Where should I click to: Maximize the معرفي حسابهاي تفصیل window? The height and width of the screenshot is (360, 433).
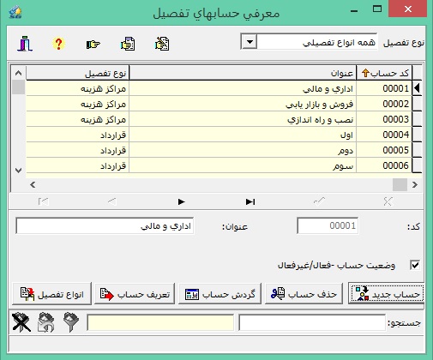tap(377, 9)
